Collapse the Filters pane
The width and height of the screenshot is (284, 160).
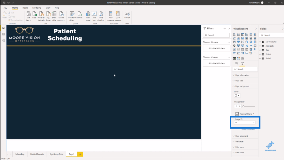pyautogui.click(x=229, y=29)
